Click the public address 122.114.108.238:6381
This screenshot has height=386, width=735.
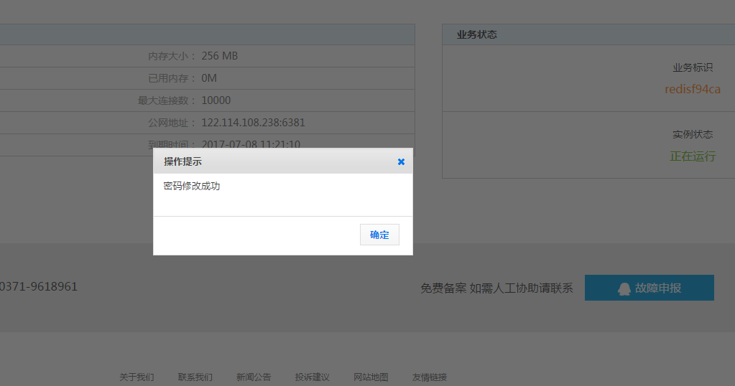point(253,123)
